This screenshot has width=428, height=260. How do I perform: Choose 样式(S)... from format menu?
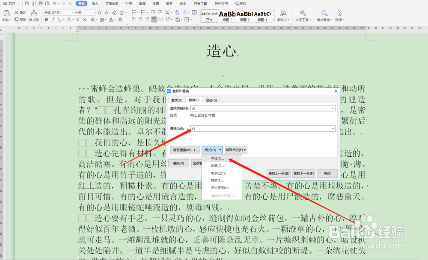point(222,181)
